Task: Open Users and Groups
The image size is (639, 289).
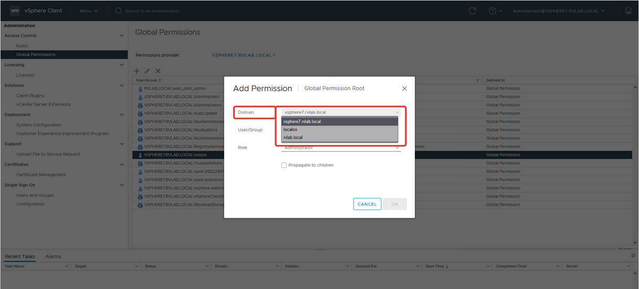Action: pos(35,195)
